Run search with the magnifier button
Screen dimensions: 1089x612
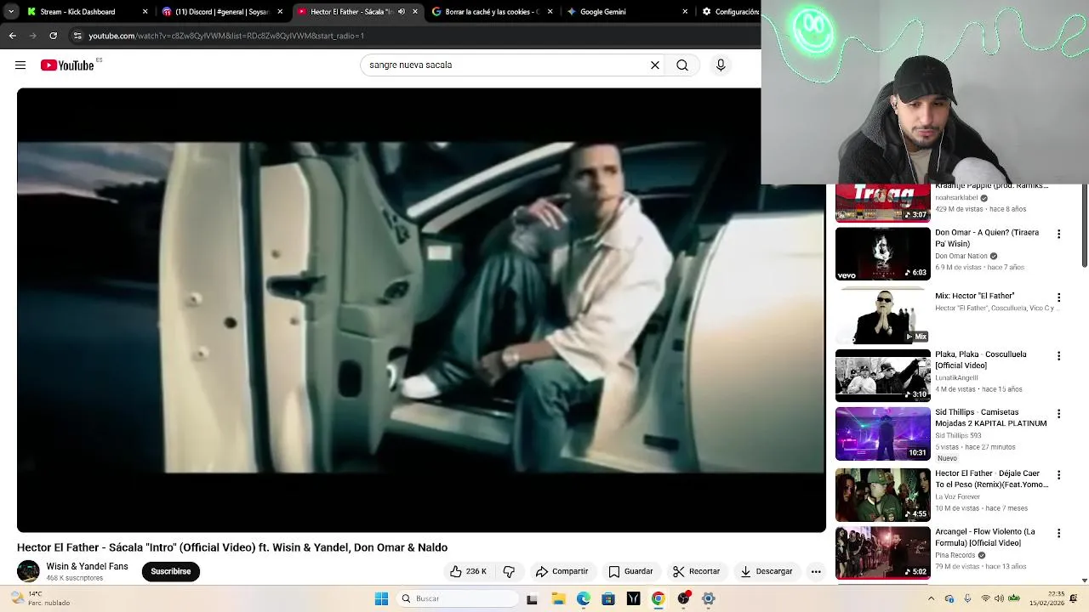point(682,65)
